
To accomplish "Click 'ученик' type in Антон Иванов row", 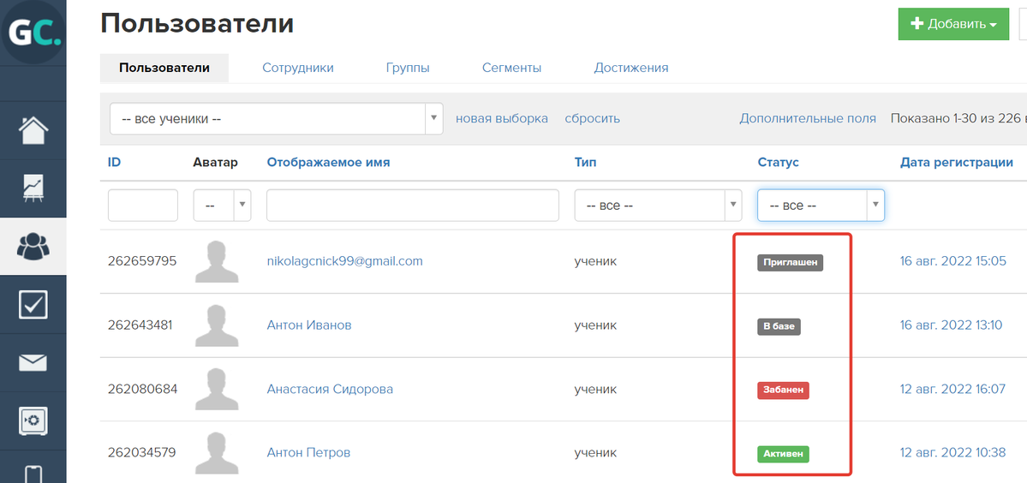I will (x=595, y=325).
